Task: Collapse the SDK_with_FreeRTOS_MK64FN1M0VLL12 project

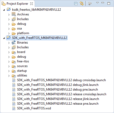Action: coord(4,38)
